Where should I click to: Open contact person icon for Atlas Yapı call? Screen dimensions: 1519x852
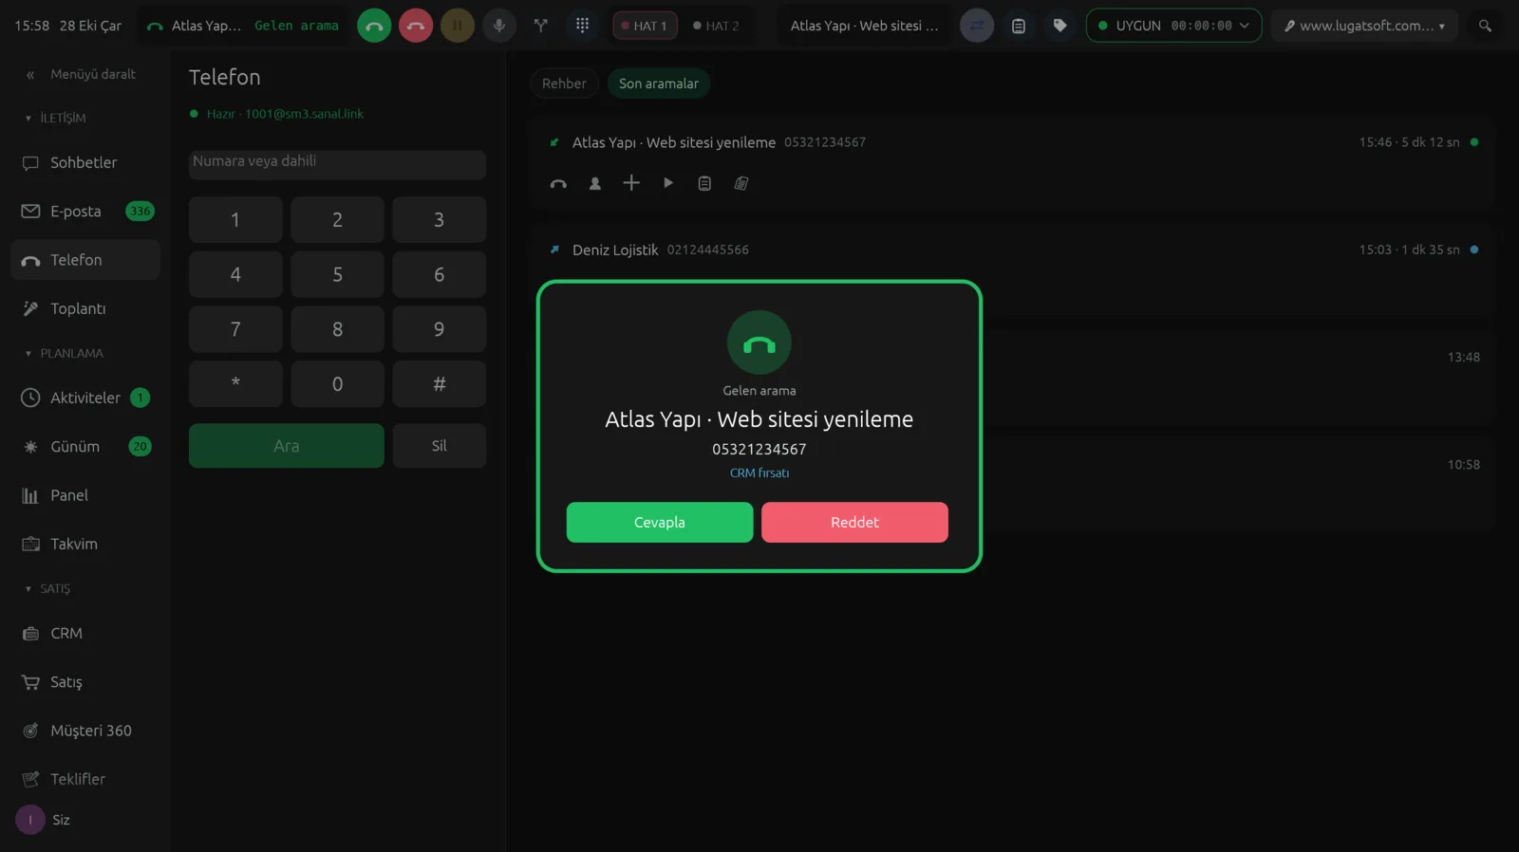(x=595, y=183)
